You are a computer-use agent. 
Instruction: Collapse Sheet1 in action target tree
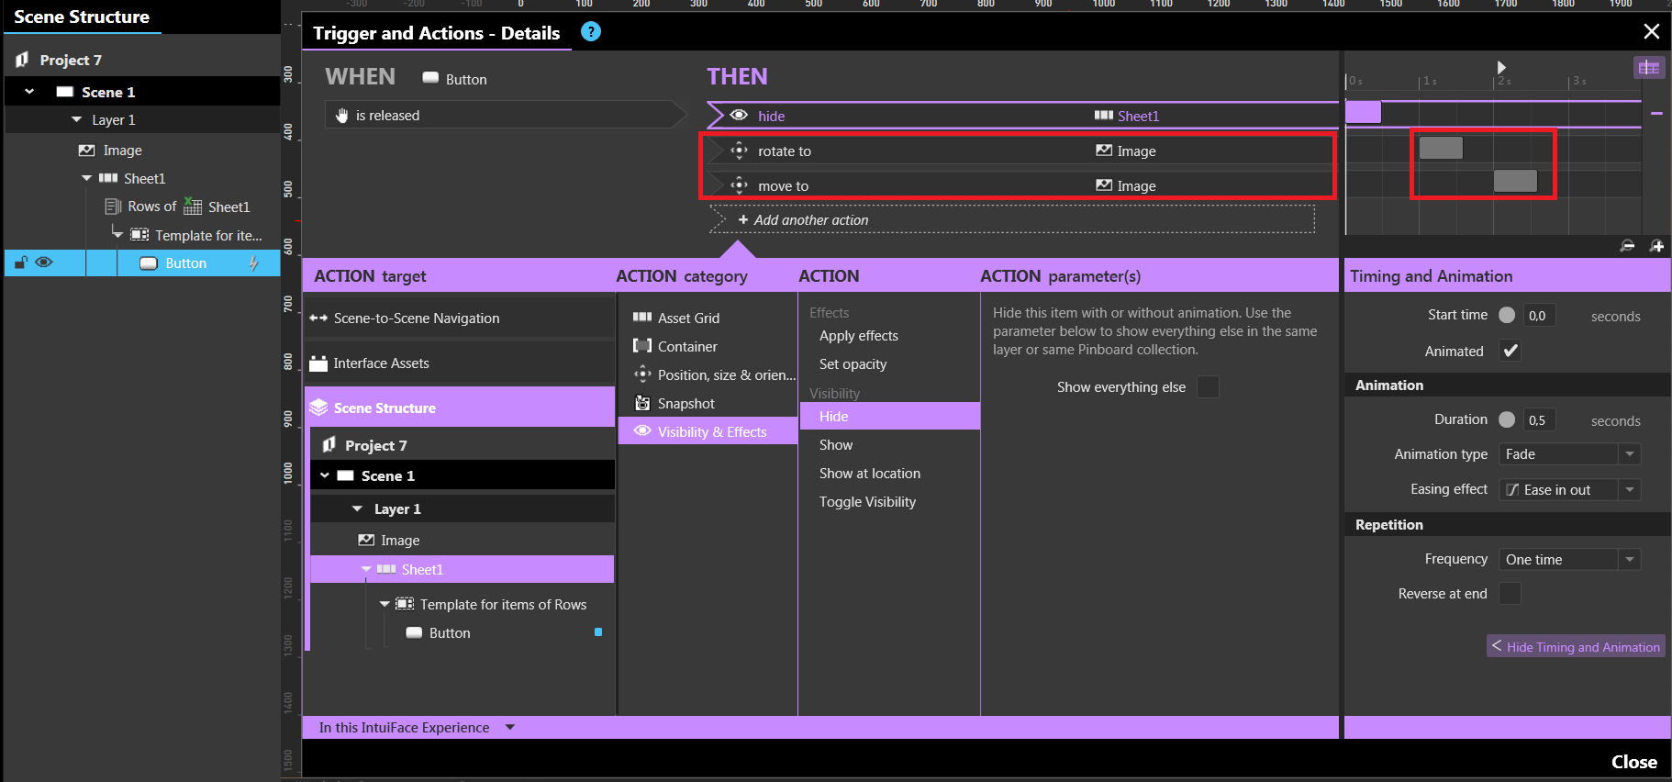(366, 569)
